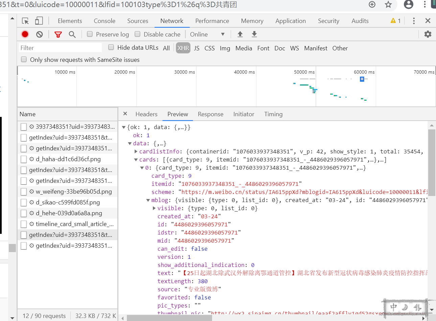Viewport: 436px width, 321px height.
Task: Select the 3937348351?uid= request row
Action: [x=68, y=127]
